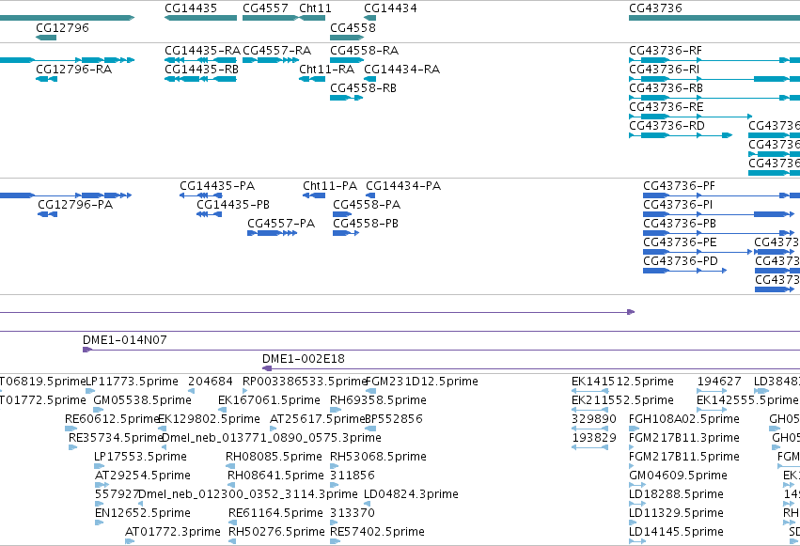Select protein CG43736-PE

[x=698, y=253]
